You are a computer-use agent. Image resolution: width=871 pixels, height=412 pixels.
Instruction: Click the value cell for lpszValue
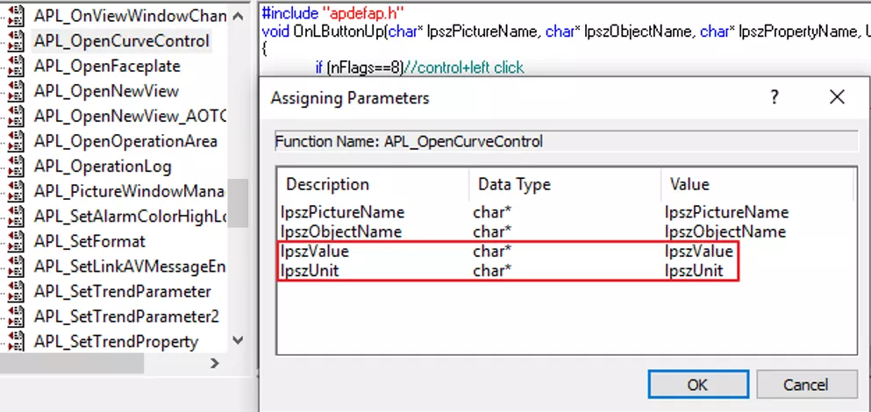pos(699,252)
